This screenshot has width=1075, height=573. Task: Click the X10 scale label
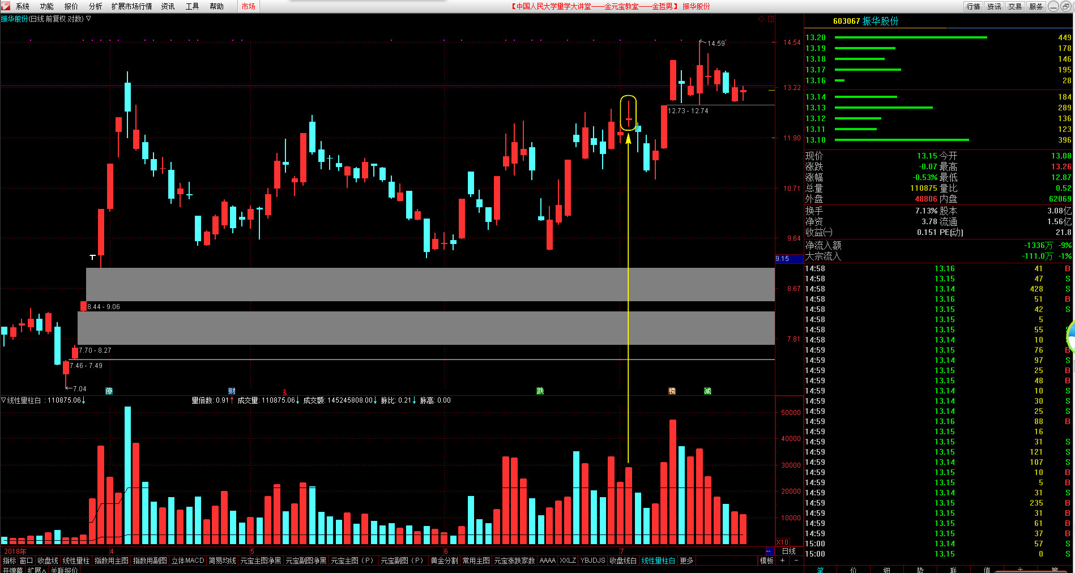[782, 542]
